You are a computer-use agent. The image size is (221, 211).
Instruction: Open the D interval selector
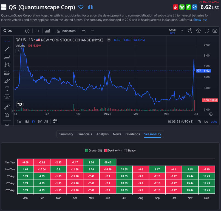tap(38, 31)
